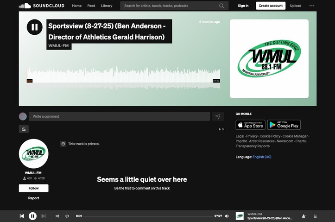This screenshot has height=222, width=335.
Task: Click the 431 followers count
Action: [x=27, y=178]
